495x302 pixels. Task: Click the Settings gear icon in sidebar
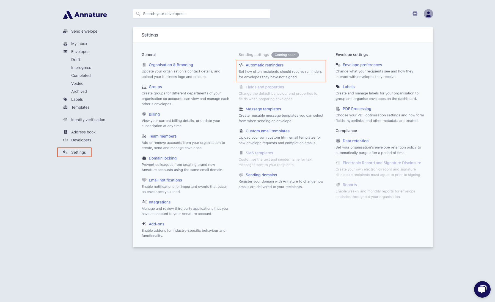click(65, 152)
